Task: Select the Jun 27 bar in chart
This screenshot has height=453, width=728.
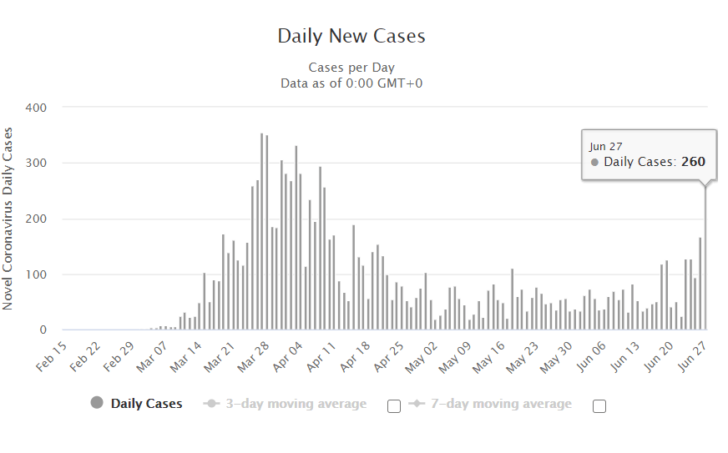Action: point(705,259)
